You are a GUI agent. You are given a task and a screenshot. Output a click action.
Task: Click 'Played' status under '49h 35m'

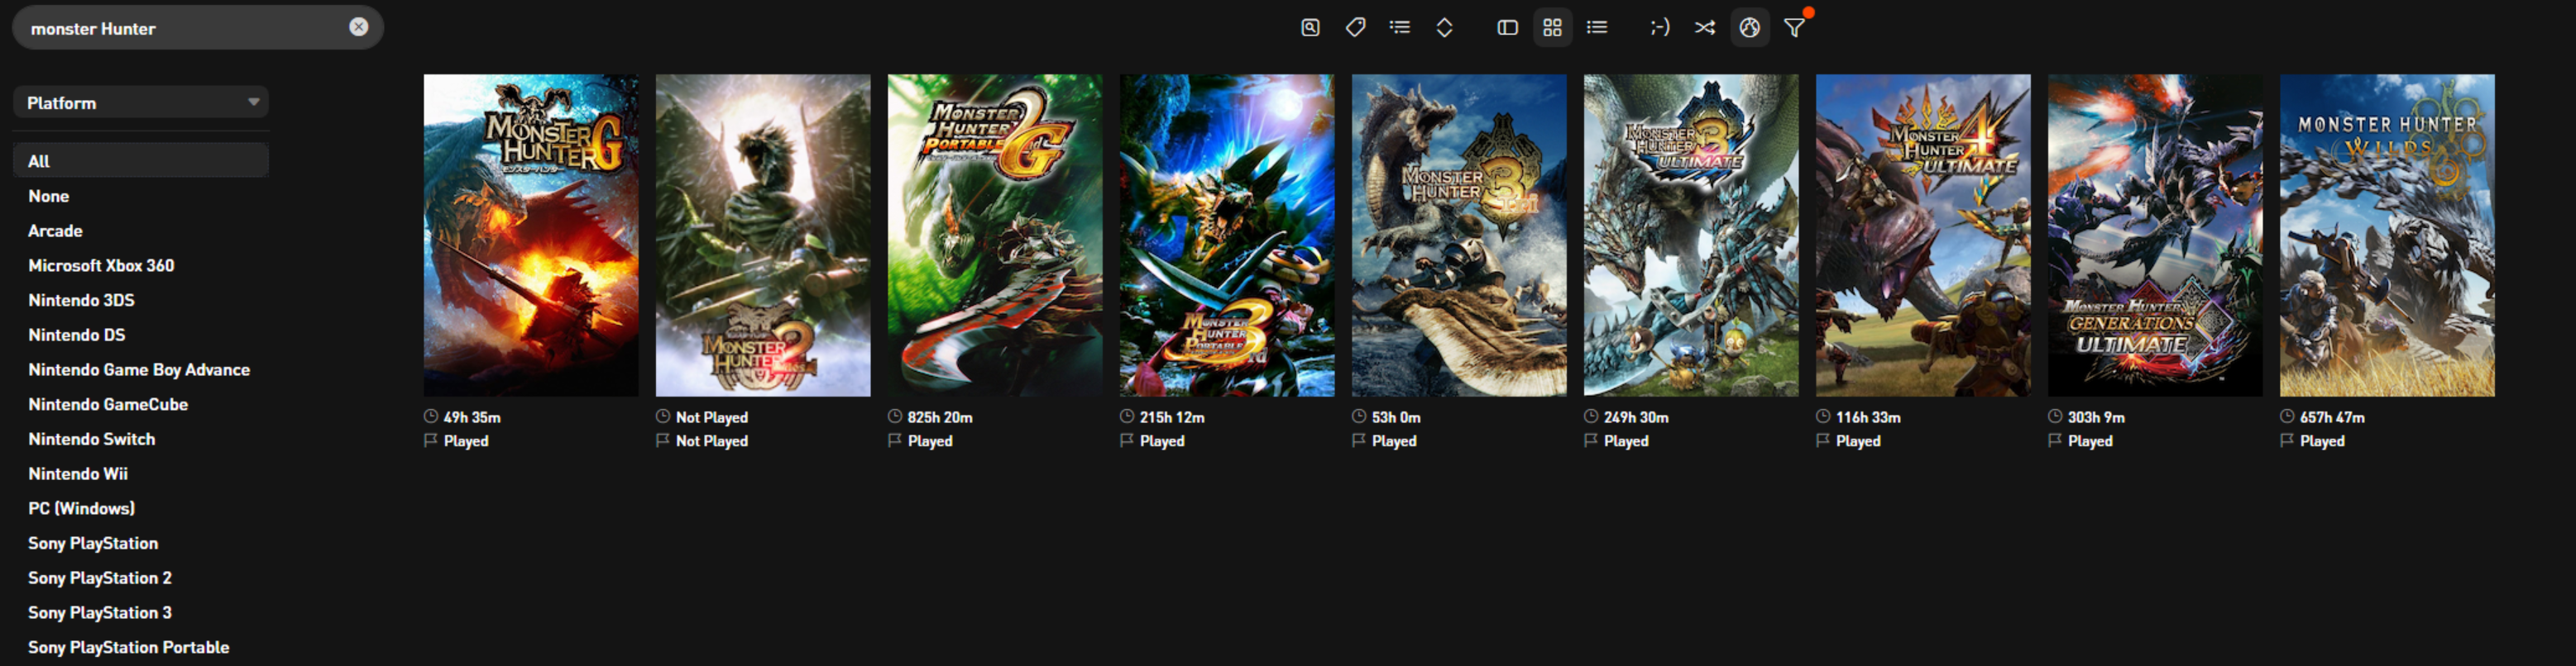(466, 441)
